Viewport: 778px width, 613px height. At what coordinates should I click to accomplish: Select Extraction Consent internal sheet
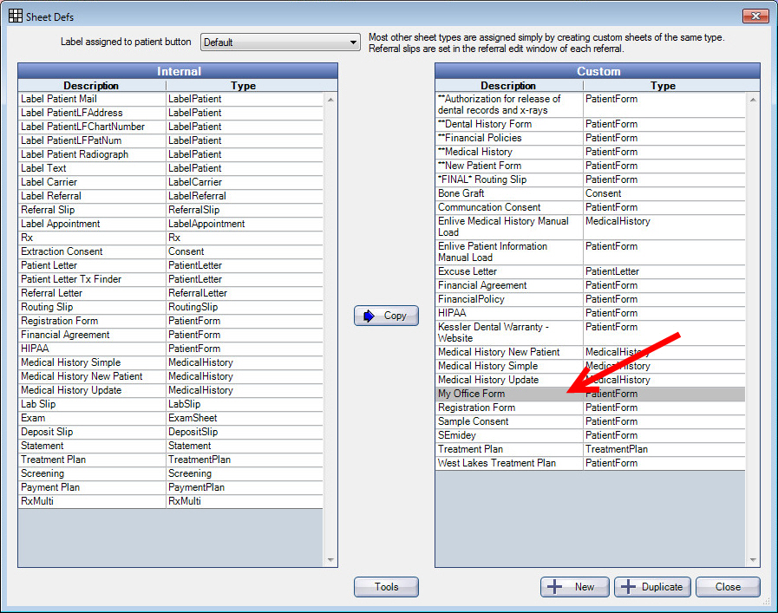(x=170, y=251)
